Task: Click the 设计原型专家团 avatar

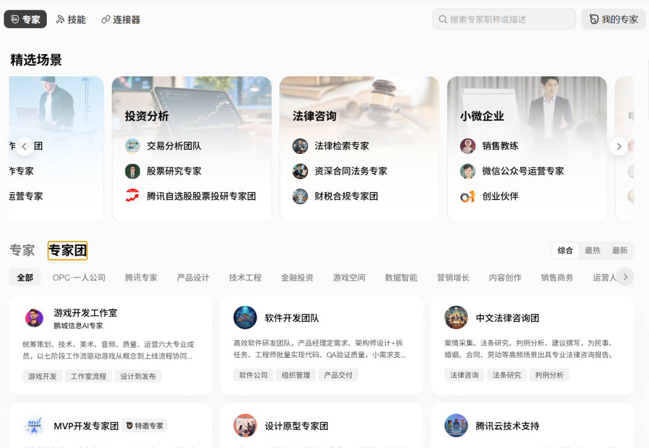Action: click(x=245, y=425)
